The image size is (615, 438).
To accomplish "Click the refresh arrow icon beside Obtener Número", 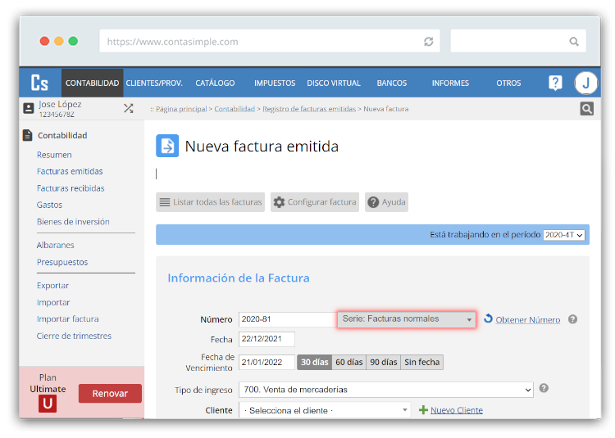I will pyautogui.click(x=488, y=318).
